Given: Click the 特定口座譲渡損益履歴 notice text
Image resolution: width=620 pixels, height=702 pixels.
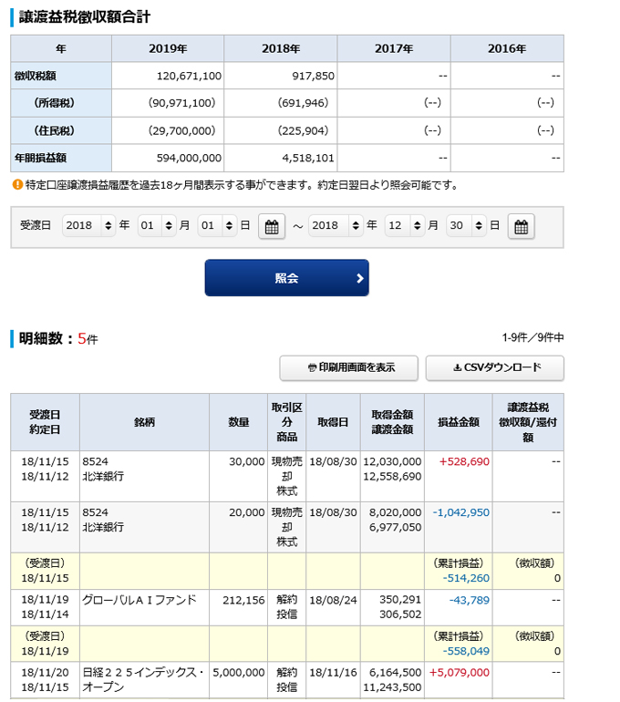Looking at the screenshot, I should coord(242,185).
